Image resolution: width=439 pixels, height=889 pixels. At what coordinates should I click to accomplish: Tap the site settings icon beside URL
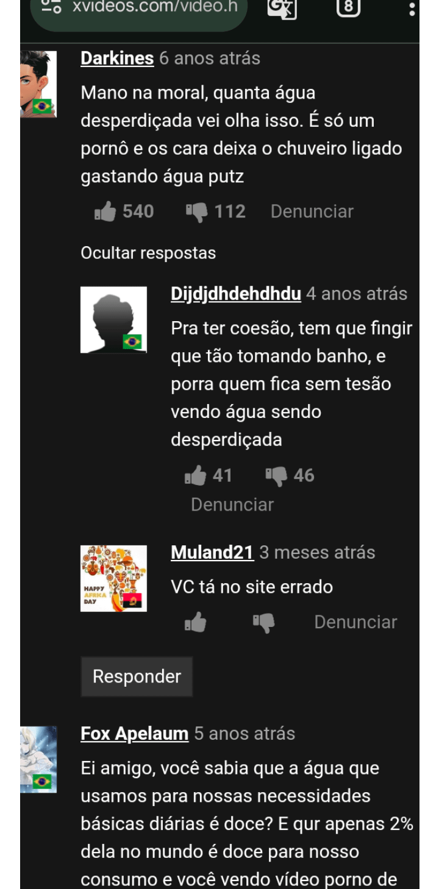click(51, 7)
